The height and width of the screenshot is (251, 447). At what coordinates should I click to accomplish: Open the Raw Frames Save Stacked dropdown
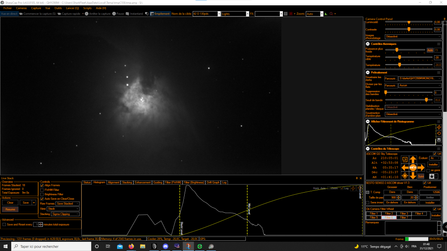(67, 204)
